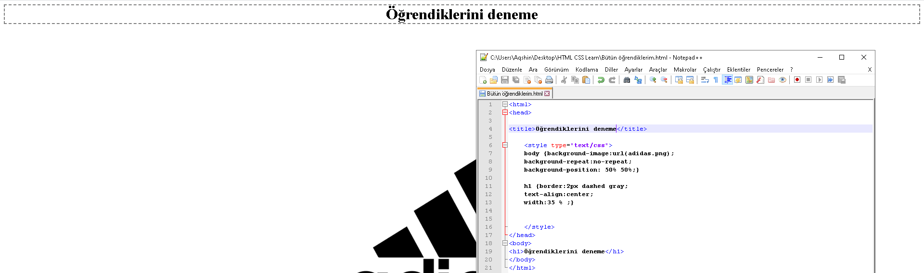Disable the highlighted indent guide button

pos(728,80)
